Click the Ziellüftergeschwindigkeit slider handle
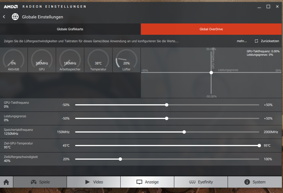Viewport: 283px width, 193px height. click(x=120, y=159)
